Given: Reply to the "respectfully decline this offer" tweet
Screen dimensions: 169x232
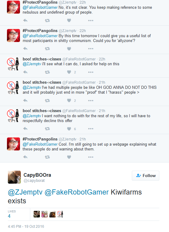Looking at the screenshot, I should point(25,129).
